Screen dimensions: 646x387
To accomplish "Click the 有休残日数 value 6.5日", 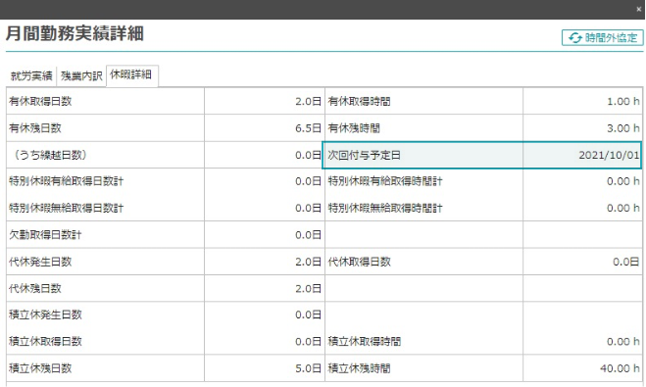I will click(x=308, y=128).
